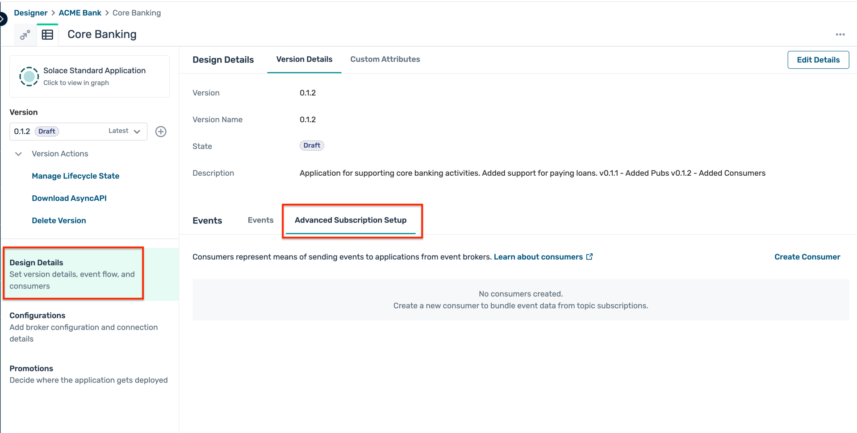Click the sidebar collapse arrow at top left
Screen dimensions: 857x433
[x=4, y=18]
